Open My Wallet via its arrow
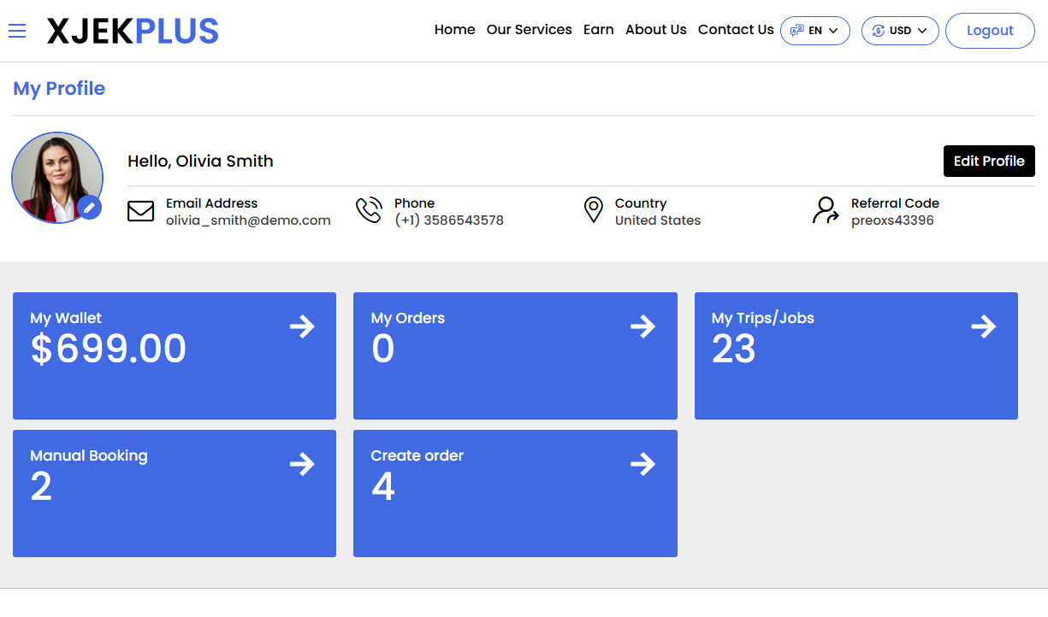The image size is (1048, 617). [302, 326]
